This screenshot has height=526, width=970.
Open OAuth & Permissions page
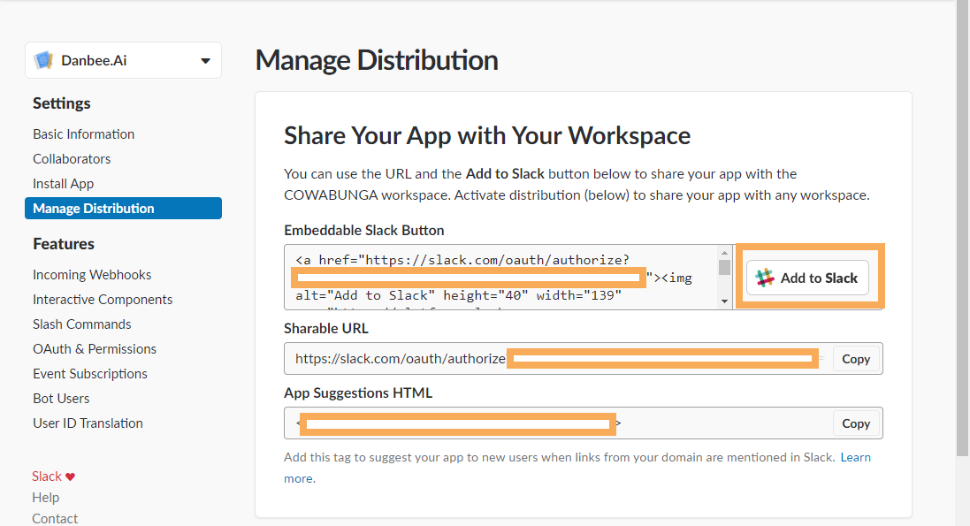pyautogui.click(x=95, y=349)
